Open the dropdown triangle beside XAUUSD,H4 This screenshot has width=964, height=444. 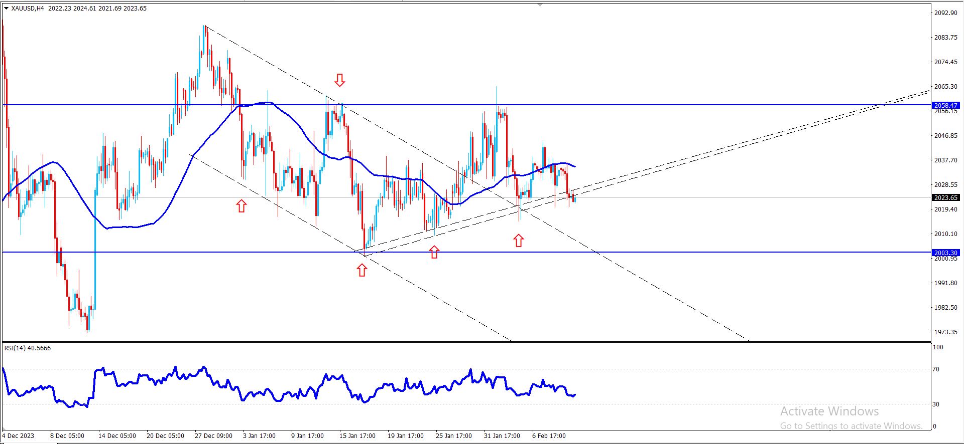coord(6,8)
